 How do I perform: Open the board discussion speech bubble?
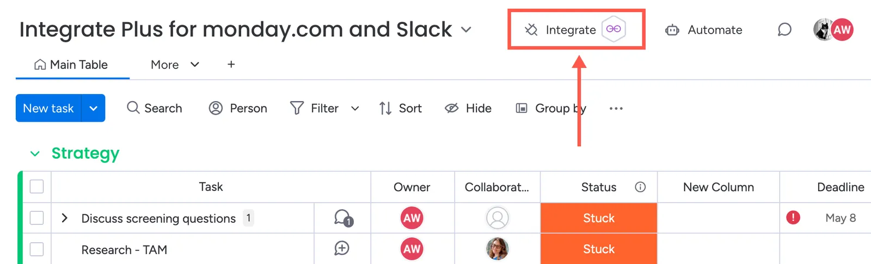click(784, 29)
